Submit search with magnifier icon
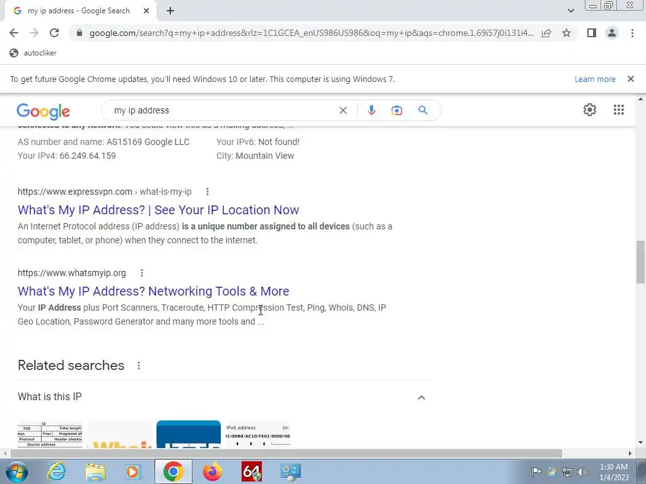646x484 pixels. (x=423, y=110)
